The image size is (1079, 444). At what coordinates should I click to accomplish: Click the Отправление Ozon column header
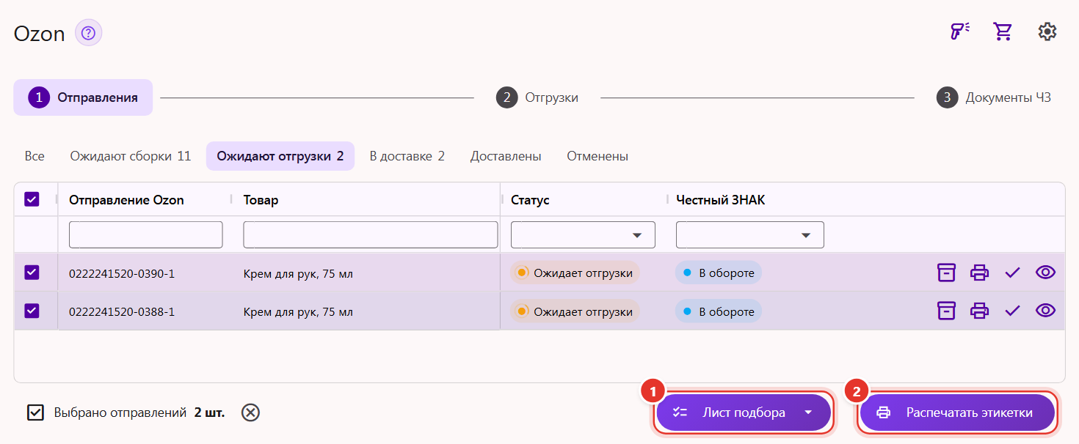[126, 200]
